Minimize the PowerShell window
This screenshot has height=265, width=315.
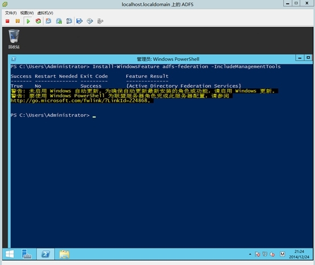coord(300,58)
